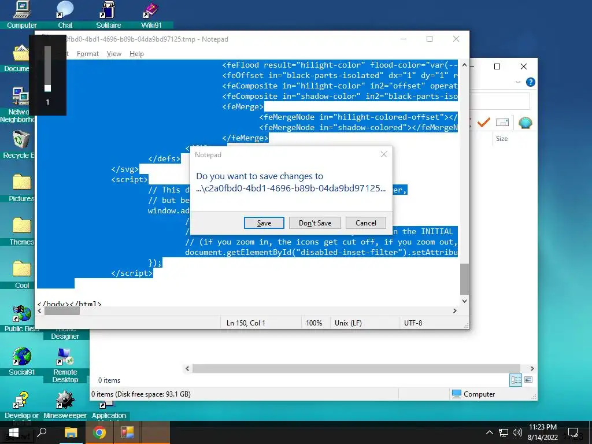The width and height of the screenshot is (592, 444).
Task: Click Notepad scroll down arrow
Action: pos(464,301)
